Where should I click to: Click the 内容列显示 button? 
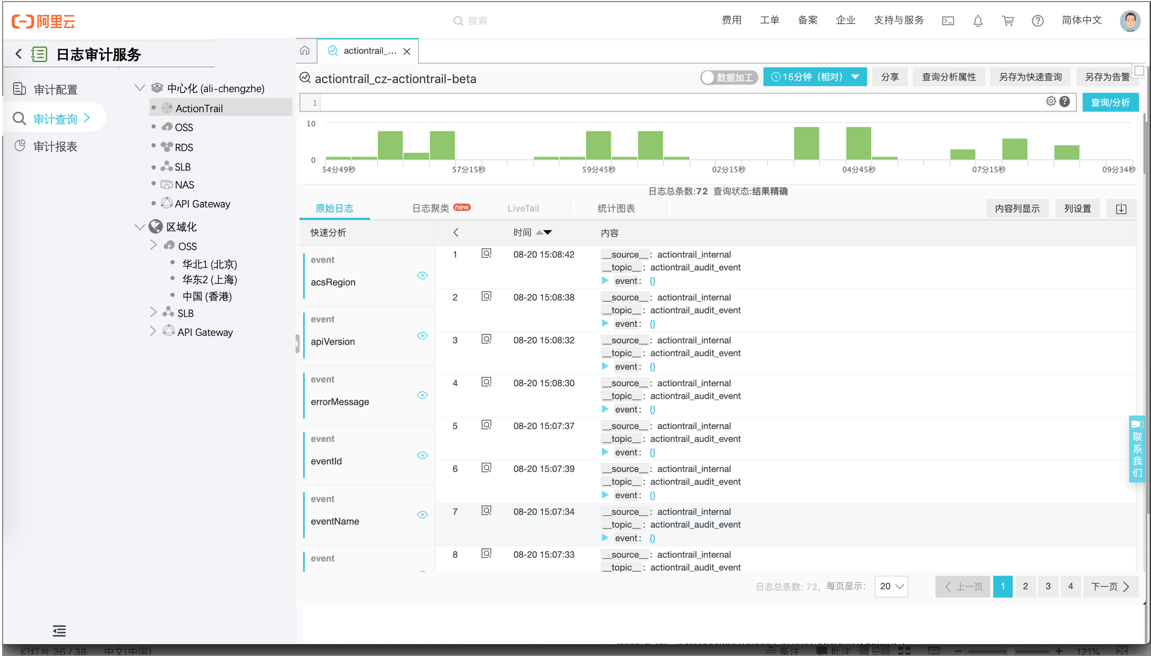click(1017, 208)
